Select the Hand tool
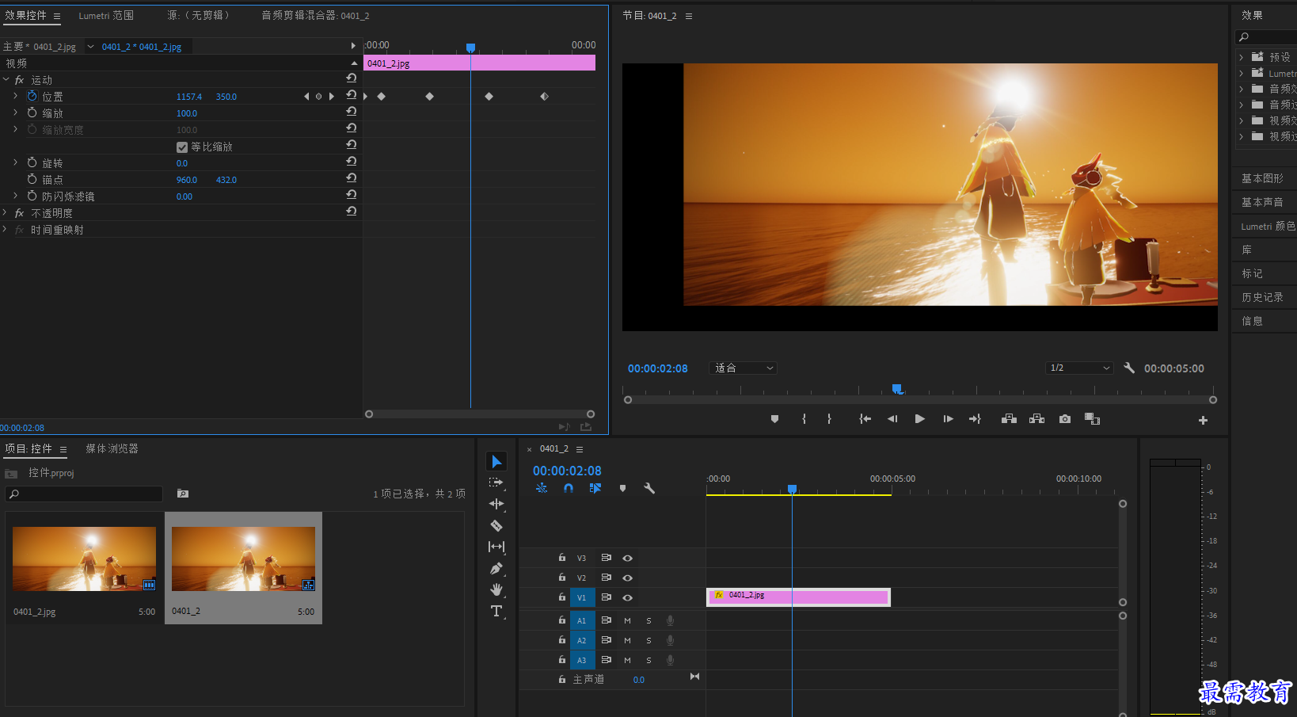This screenshot has width=1297, height=717. [496, 589]
